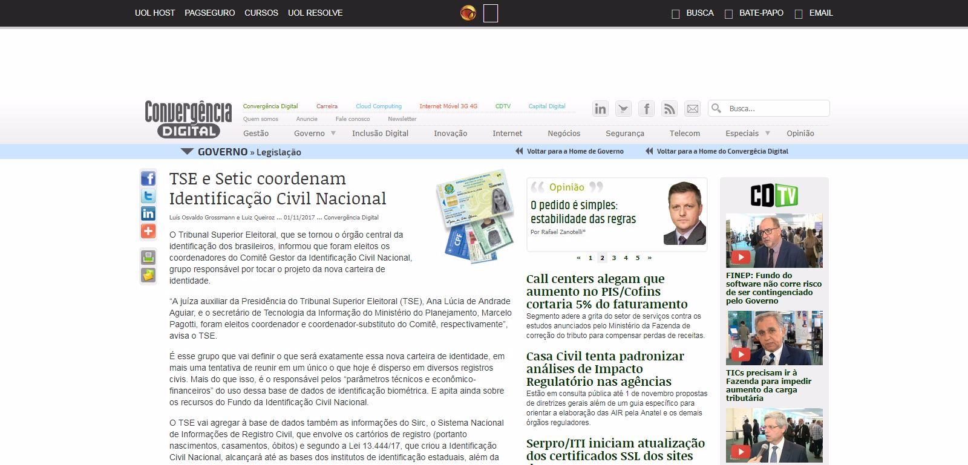Open the header Facebook icon beside the search box

point(646,109)
